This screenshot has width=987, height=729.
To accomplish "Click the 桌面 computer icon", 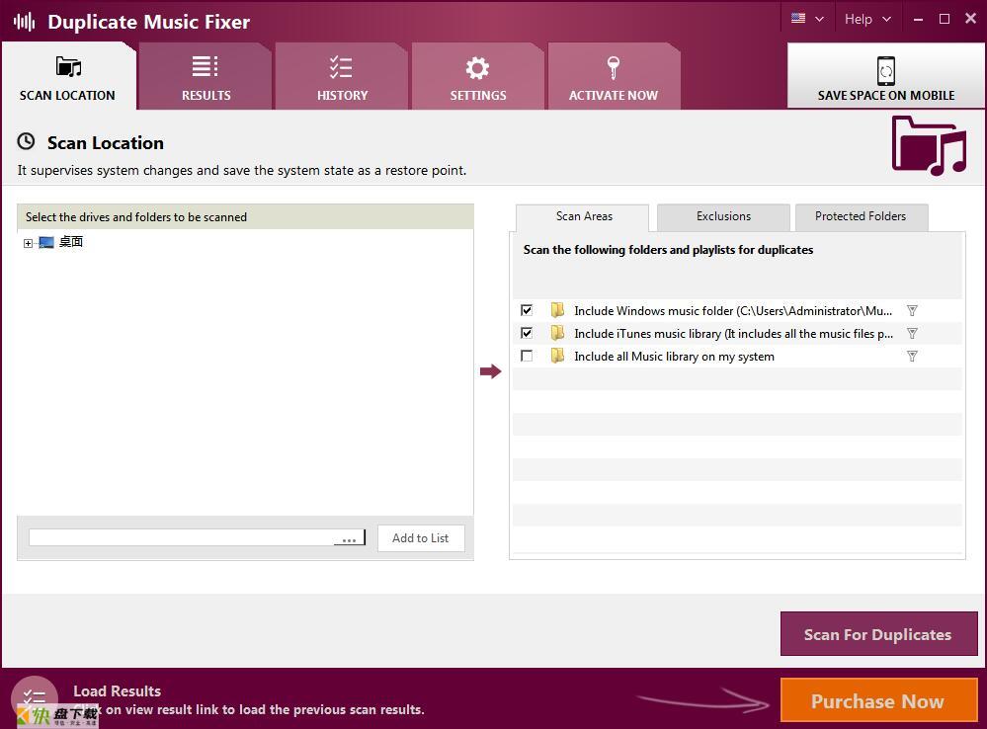I will 46,242.
